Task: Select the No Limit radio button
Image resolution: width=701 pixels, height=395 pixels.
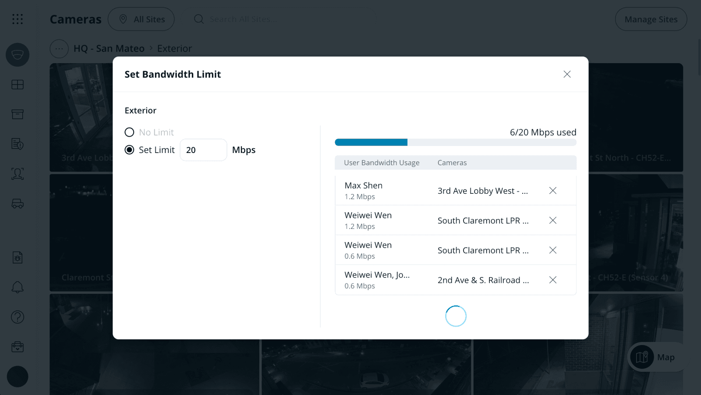Action: point(129,132)
